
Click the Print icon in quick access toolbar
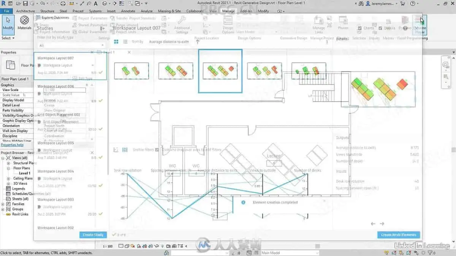(x=63, y=3)
